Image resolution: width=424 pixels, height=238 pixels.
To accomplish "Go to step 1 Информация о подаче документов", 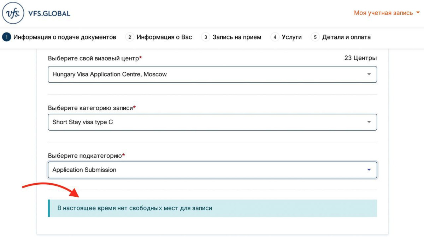I will [x=59, y=37].
